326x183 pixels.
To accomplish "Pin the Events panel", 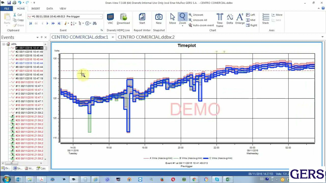I will coord(42,37).
